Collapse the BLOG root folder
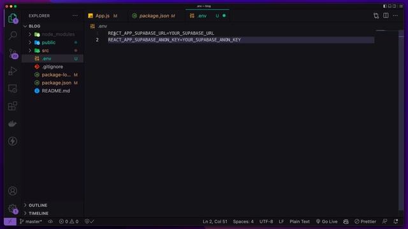The height and width of the screenshot is (229, 408). click(x=25, y=26)
